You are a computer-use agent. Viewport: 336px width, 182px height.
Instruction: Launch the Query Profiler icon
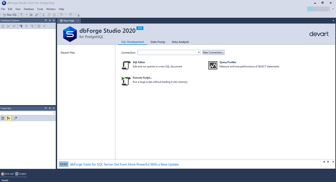click(x=213, y=65)
